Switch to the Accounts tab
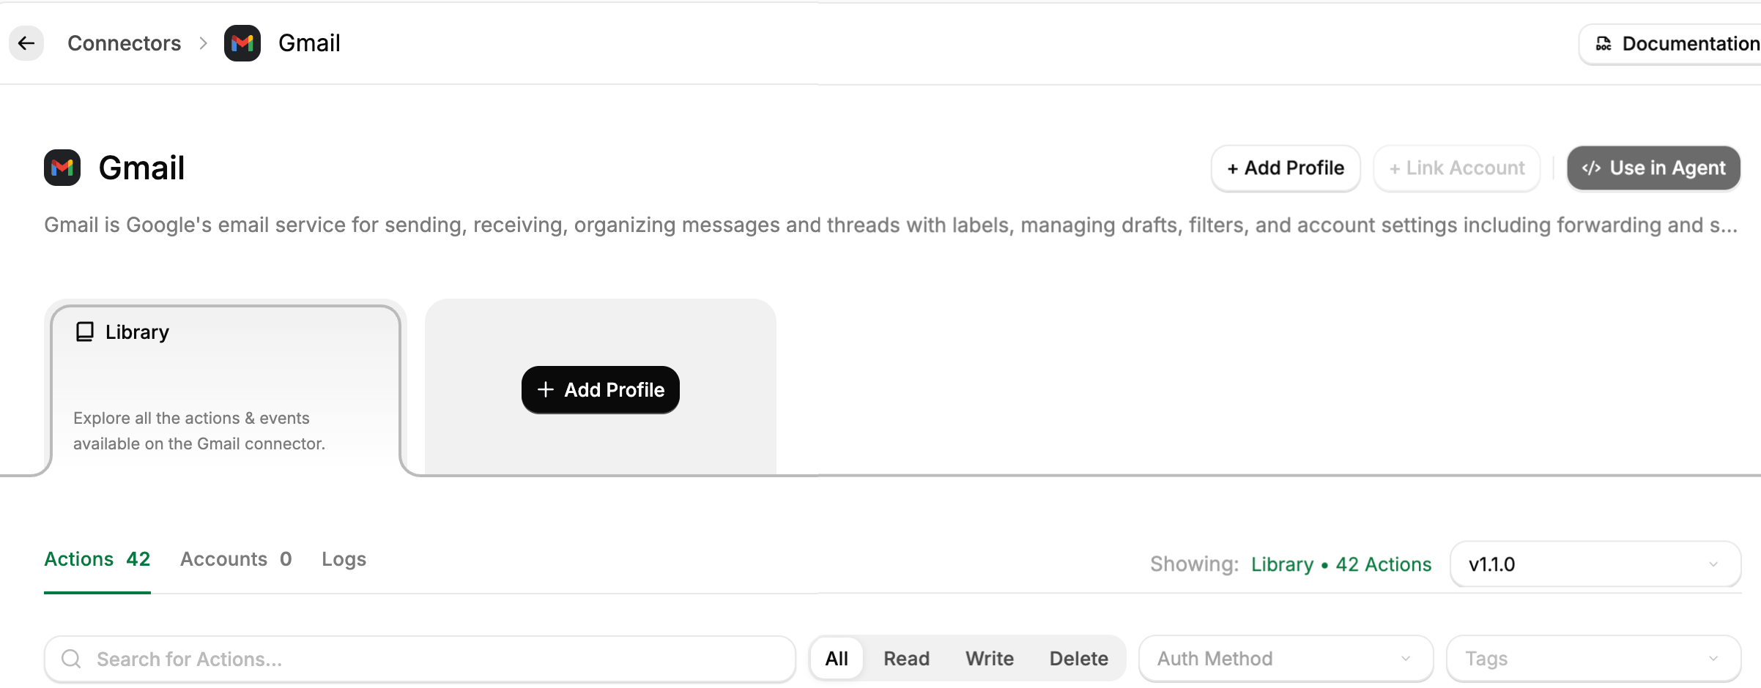The image size is (1761, 688). tap(236, 559)
